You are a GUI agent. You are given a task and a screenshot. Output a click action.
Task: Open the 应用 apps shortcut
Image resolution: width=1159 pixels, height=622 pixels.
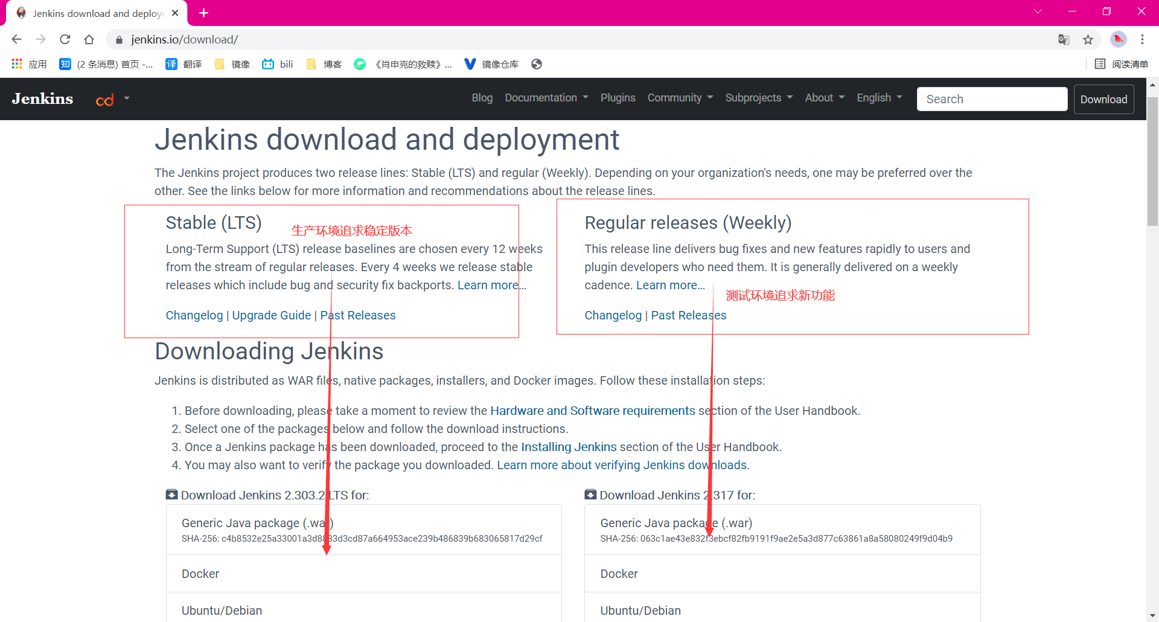pos(29,64)
